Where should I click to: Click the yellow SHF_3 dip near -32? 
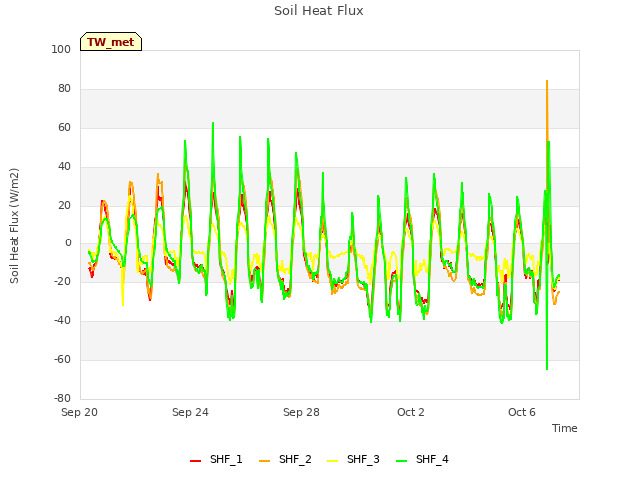(123, 304)
